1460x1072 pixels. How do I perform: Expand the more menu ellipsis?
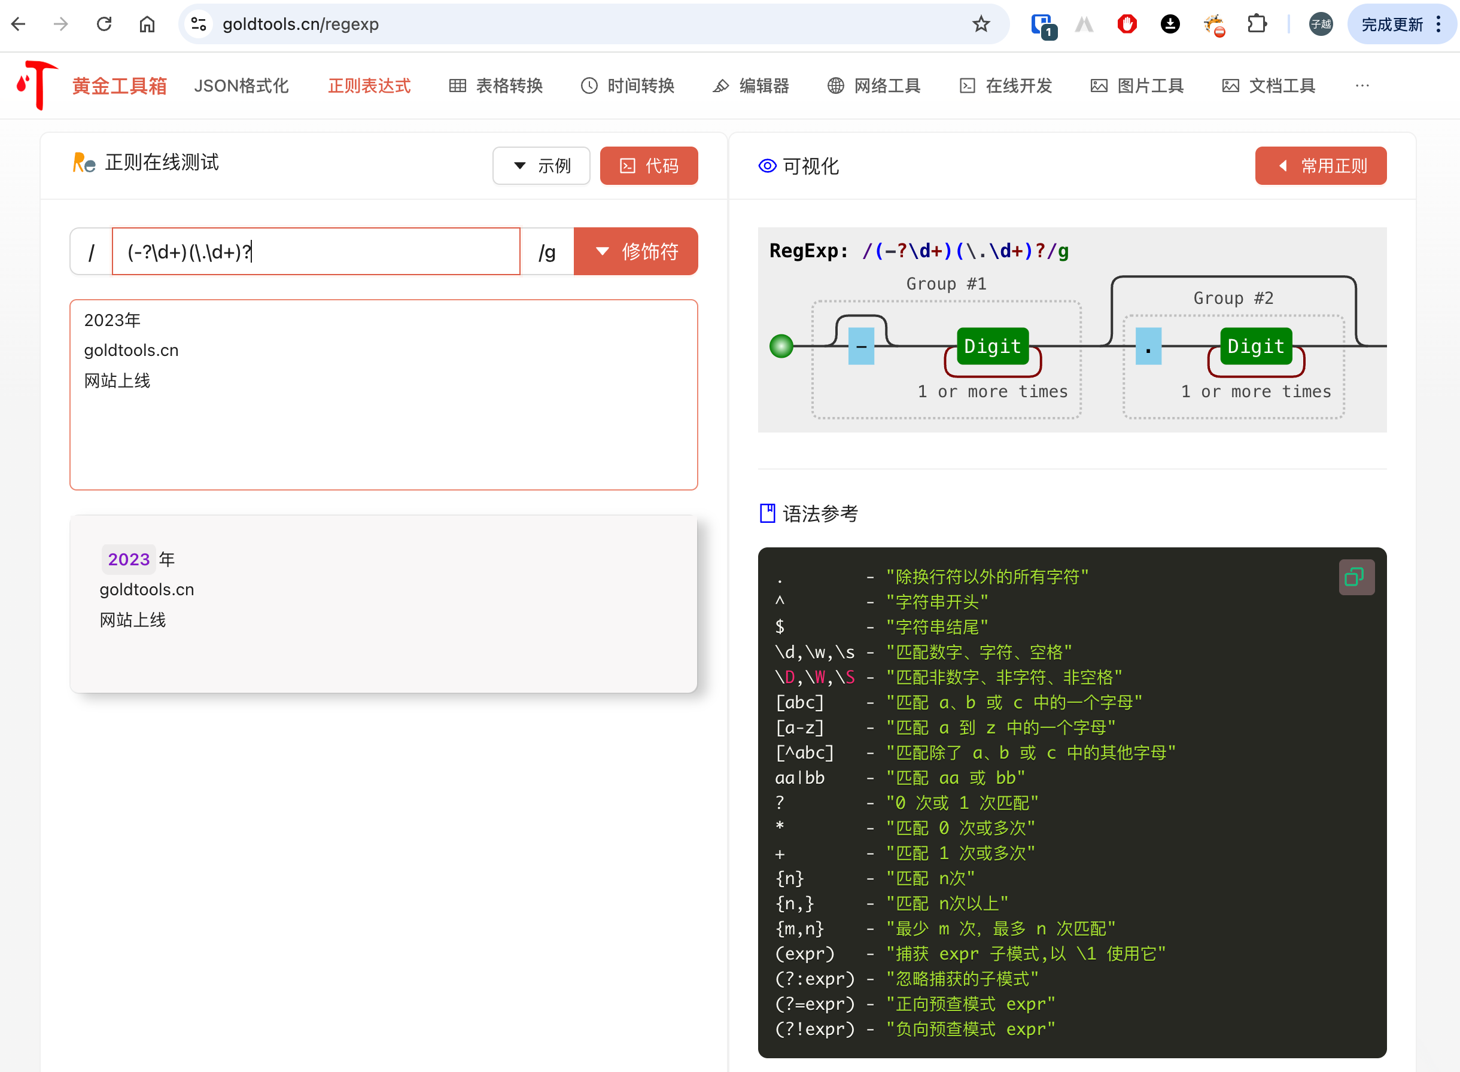[x=1362, y=86]
